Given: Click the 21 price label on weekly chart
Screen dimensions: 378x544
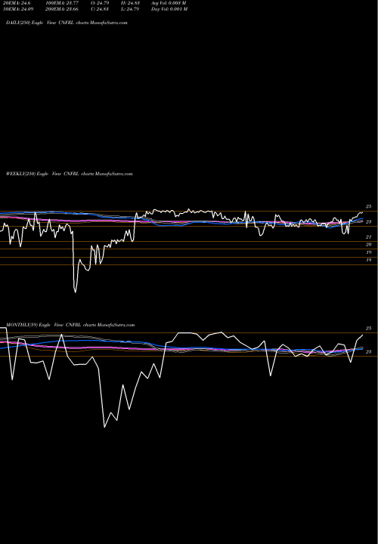Looking at the screenshot, I should click(369, 237).
